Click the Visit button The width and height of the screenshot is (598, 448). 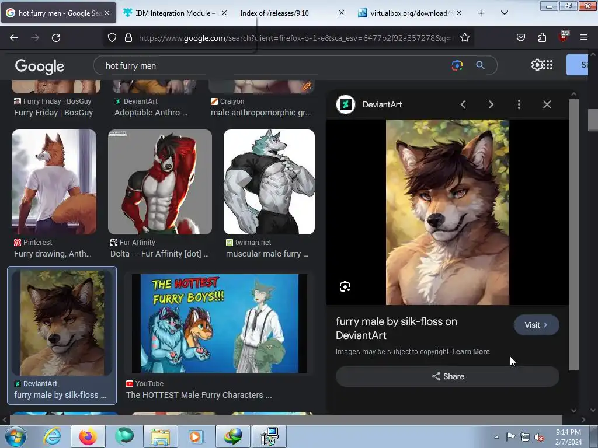(536, 325)
